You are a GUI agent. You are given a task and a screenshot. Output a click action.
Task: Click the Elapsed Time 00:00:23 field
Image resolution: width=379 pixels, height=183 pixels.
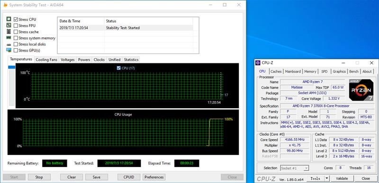coord(187,163)
